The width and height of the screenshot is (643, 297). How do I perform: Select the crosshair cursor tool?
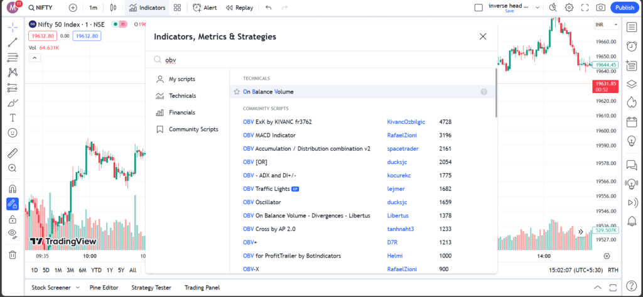[x=13, y=28]
